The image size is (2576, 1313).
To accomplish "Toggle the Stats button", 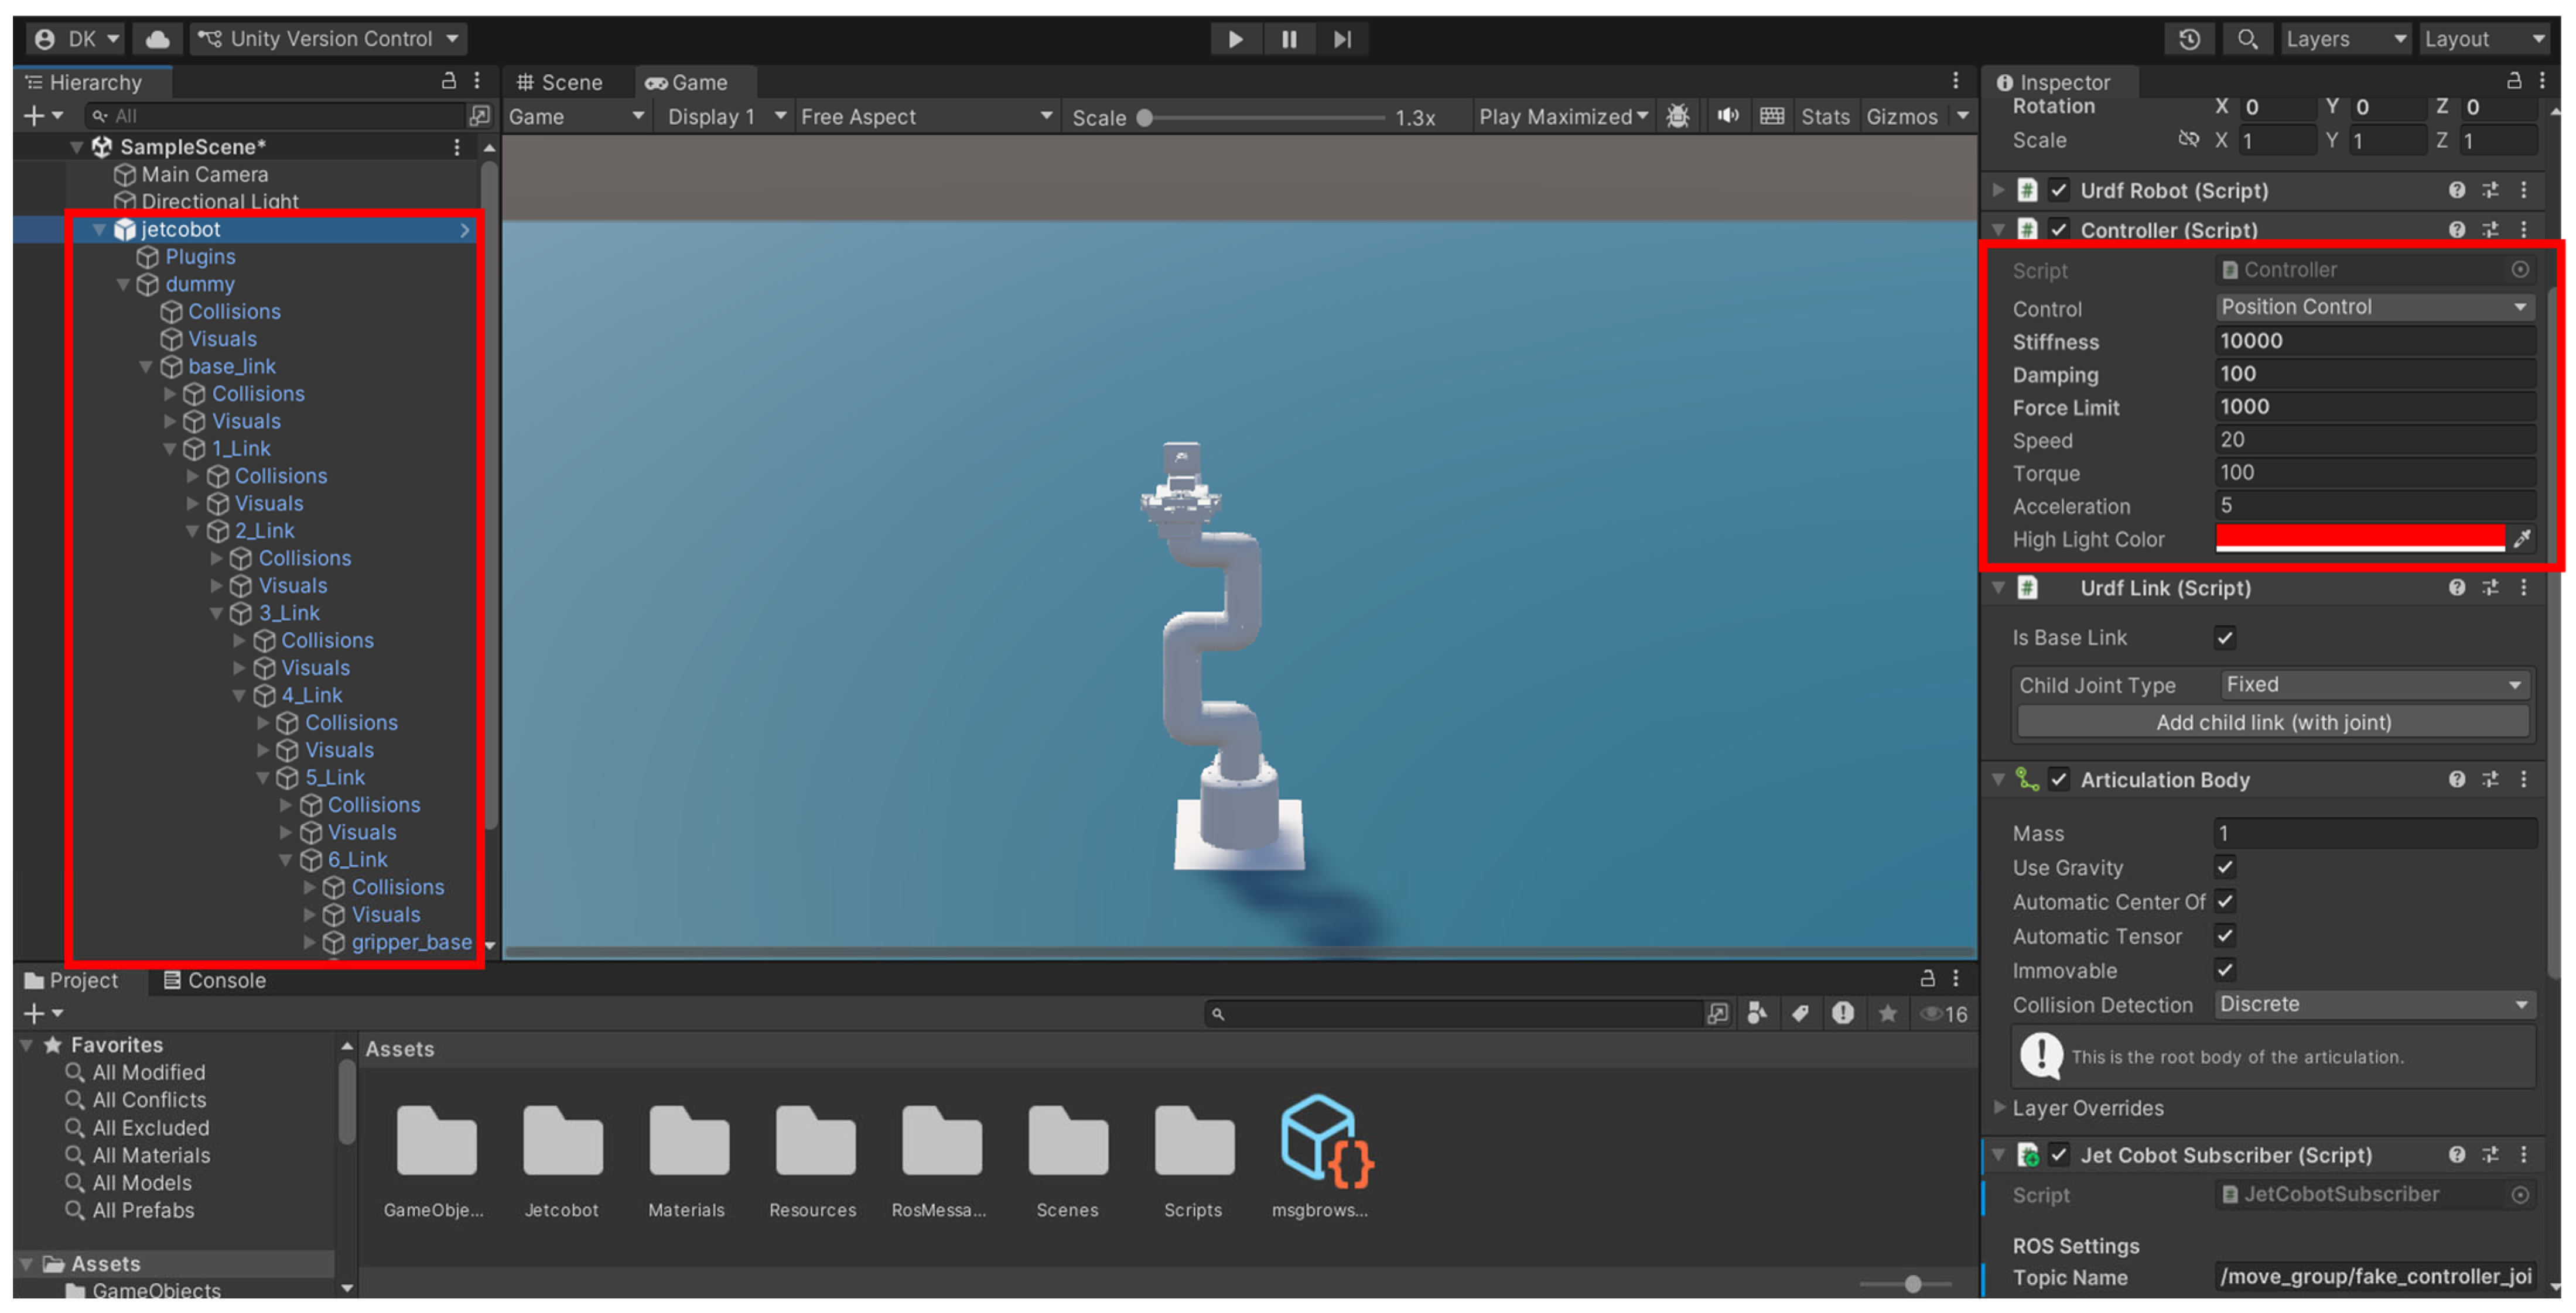I will (1825, 117).
